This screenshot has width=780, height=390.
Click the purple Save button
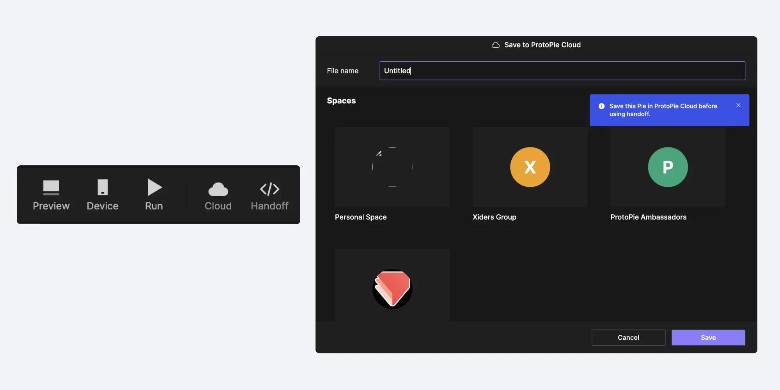point(708,337)
